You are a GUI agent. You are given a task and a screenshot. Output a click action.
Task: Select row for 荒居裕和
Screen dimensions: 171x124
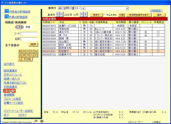[x=103, y=29]
